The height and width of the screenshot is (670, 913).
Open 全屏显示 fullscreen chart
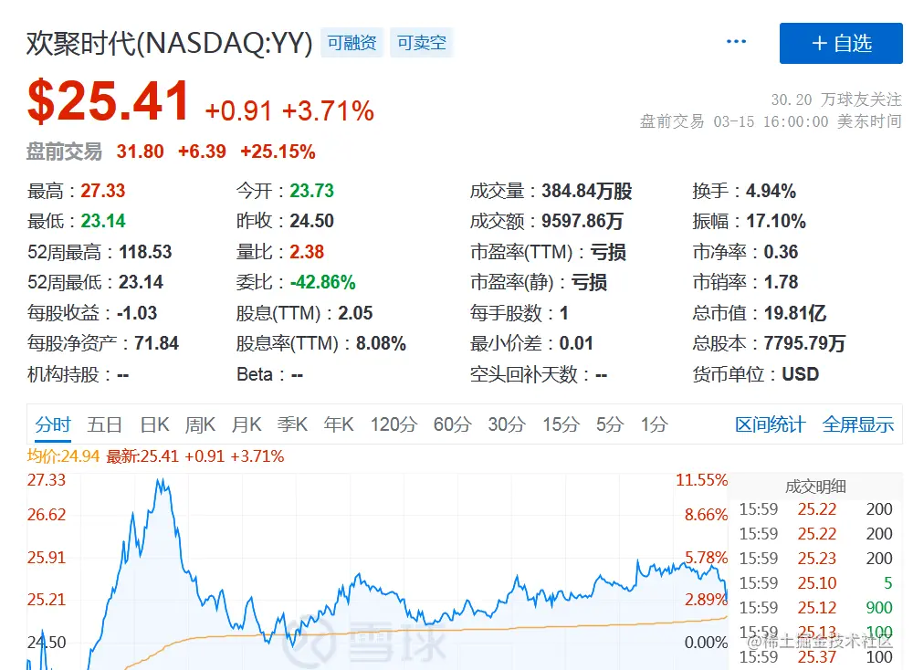(x=857, y=424)
